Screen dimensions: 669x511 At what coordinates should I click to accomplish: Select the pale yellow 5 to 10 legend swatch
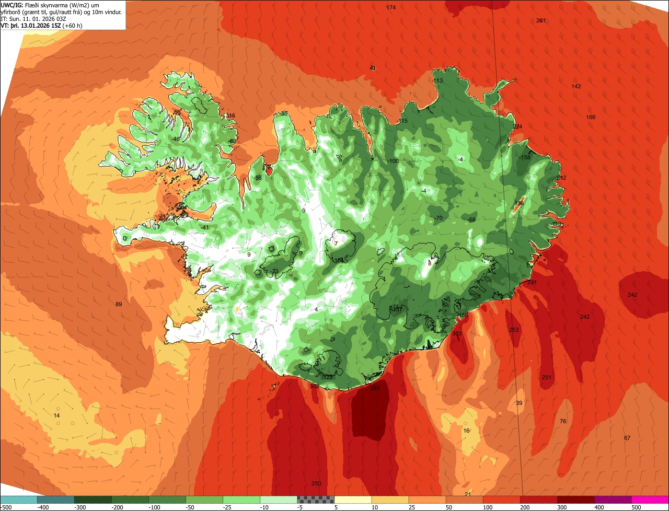353,500
